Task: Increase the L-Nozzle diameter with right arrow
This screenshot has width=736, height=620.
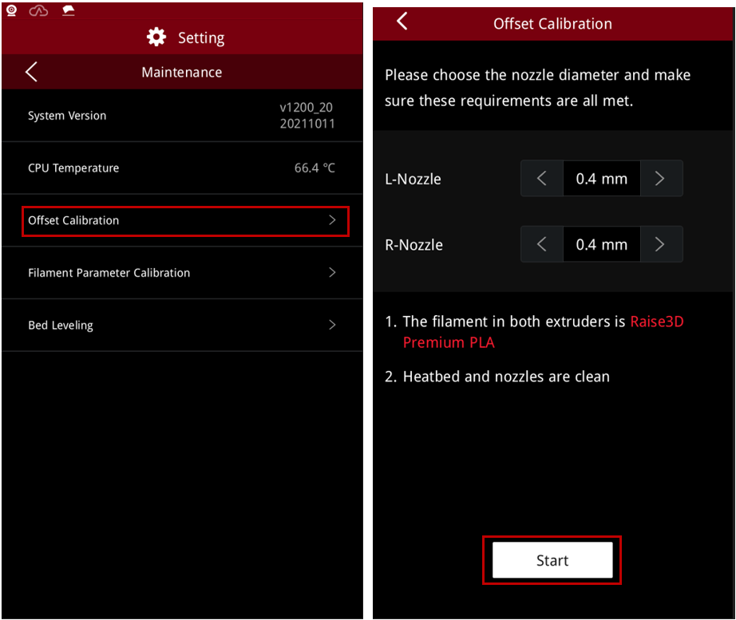Action: (659, 179)
